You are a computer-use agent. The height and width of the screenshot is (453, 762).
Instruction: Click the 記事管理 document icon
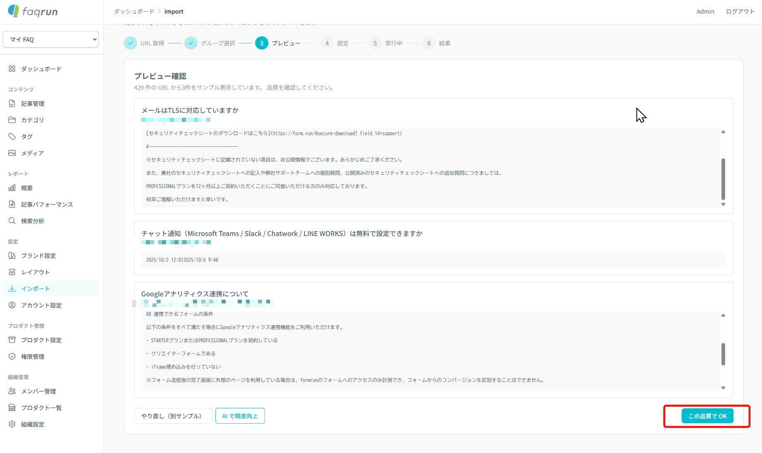pyautogui.click(x=12, y=104)
